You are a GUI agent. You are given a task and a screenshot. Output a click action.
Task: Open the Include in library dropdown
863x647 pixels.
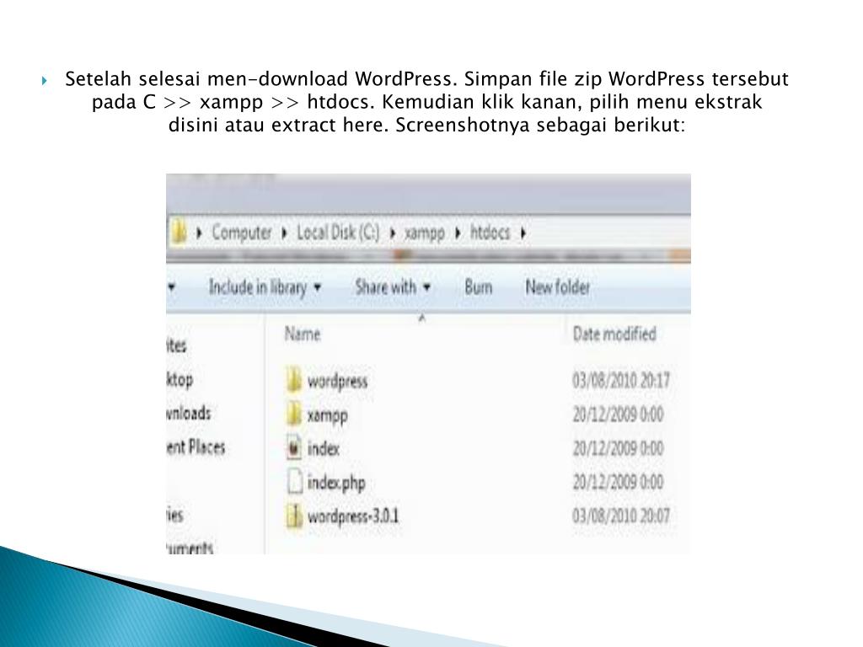(x=264, y=287)
